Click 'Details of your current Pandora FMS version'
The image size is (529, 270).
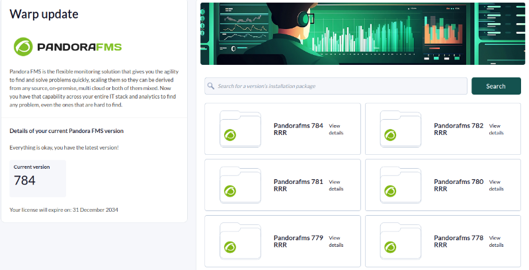[67, 131]
